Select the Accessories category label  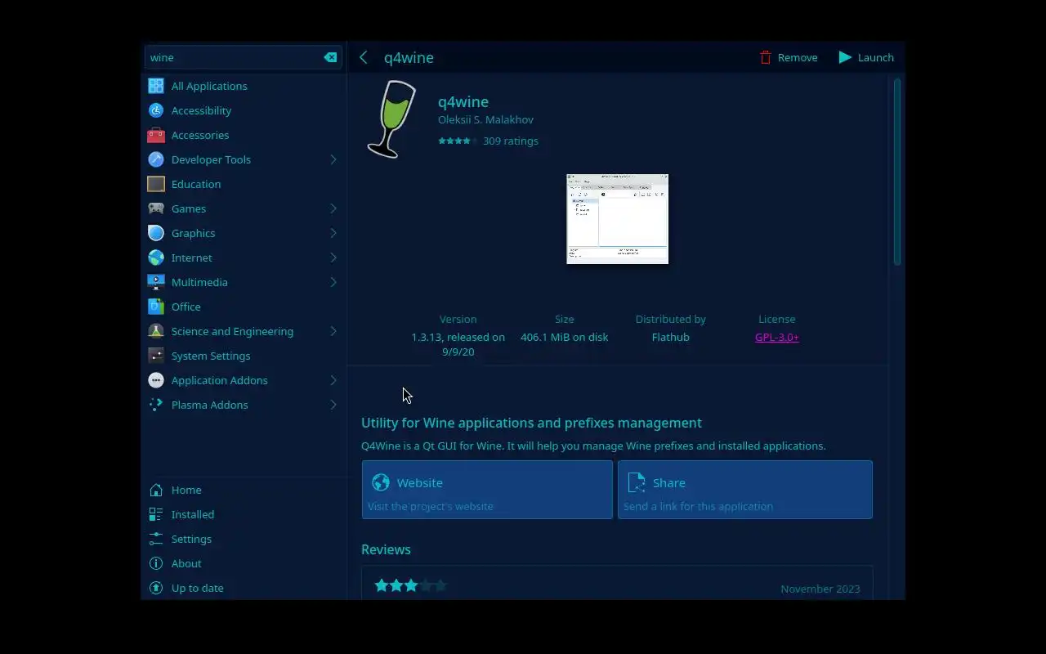[200, 135]
